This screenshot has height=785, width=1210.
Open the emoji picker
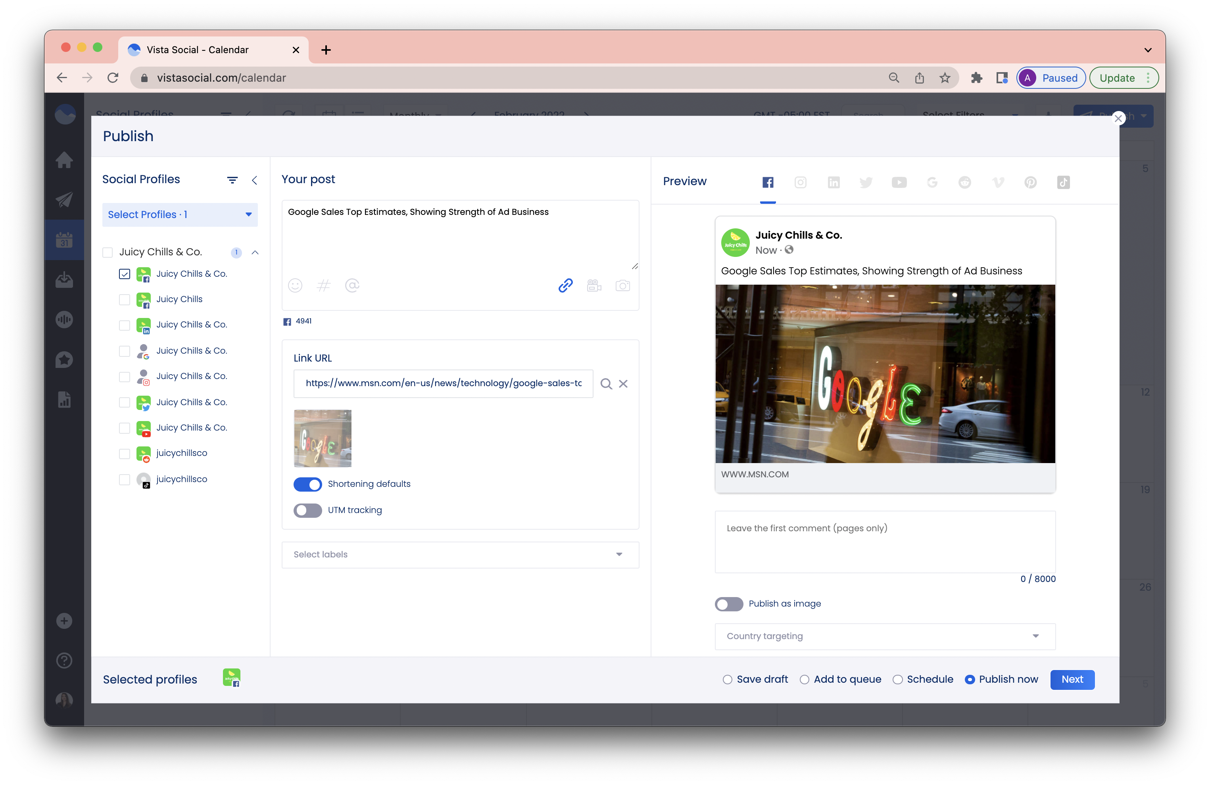(295, 285)
